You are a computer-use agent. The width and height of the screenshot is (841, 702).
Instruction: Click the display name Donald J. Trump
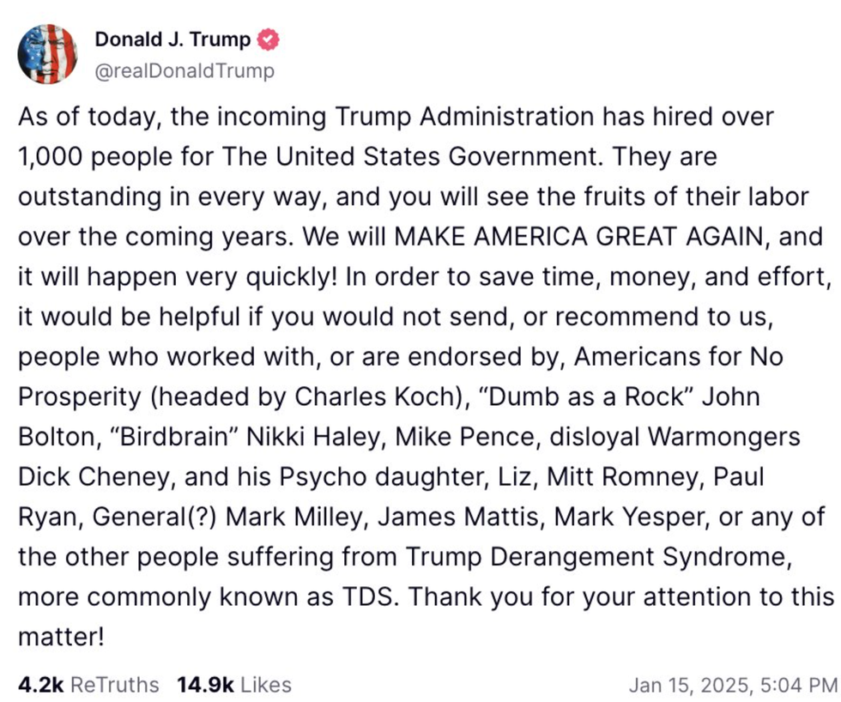click(172, 38)
